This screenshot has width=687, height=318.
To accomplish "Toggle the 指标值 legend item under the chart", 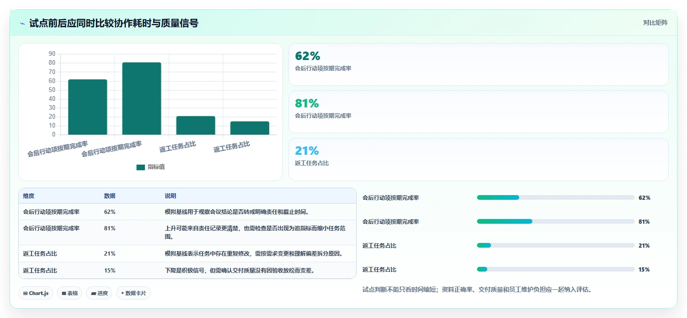I will [150, 167].
